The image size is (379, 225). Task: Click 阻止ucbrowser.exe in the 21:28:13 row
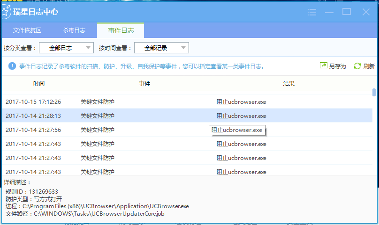point(241,116)
